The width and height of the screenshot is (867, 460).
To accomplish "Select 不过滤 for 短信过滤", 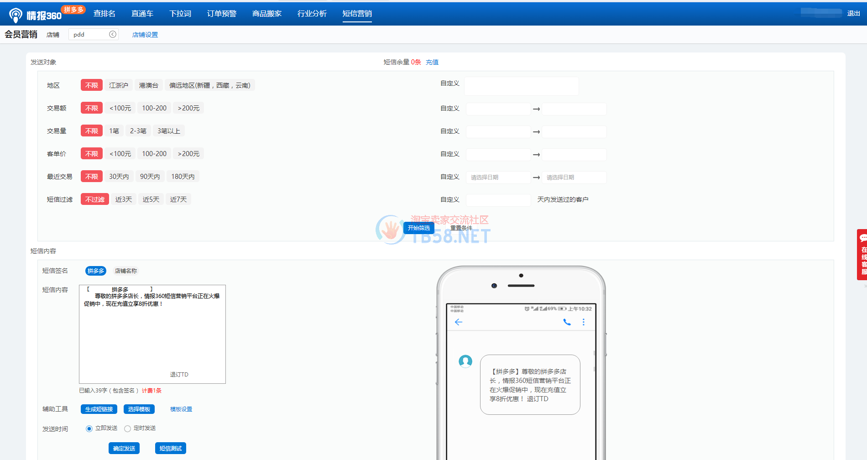I will [x=95, y=199].
